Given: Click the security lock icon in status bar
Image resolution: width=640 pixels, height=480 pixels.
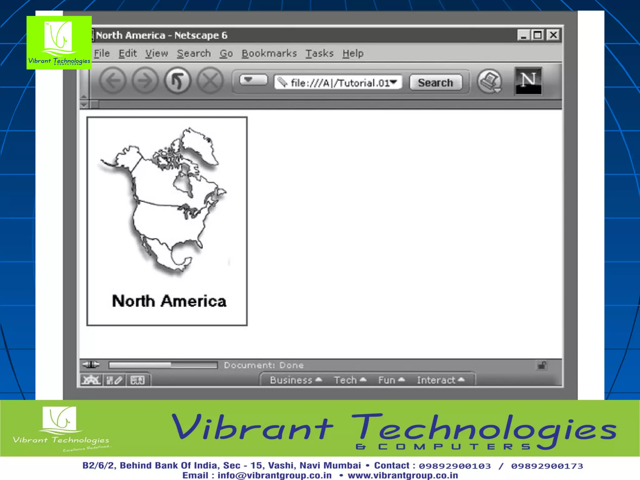Looking at the screenshot, I should point(542,365).
